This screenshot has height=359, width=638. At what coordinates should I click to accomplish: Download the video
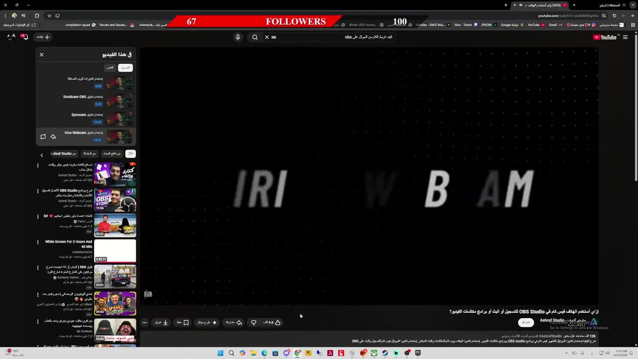click(x=161, y=323)
